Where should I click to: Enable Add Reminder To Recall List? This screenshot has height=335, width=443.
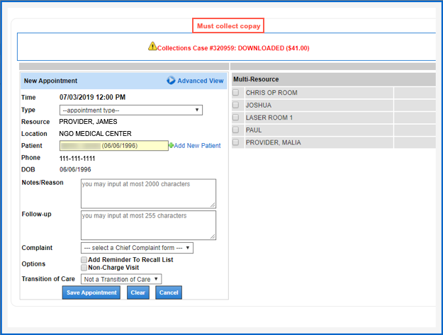tap(84, 260)
